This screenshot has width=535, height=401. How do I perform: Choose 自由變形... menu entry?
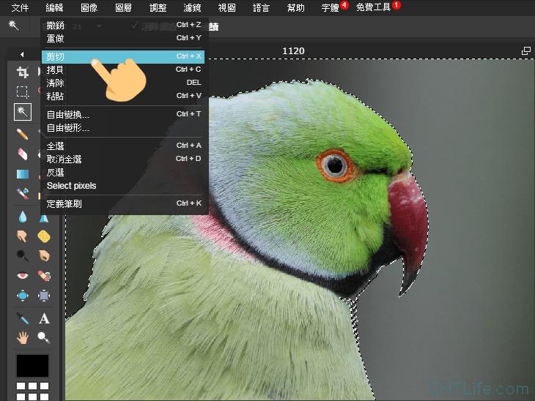(x=123, y=128)
